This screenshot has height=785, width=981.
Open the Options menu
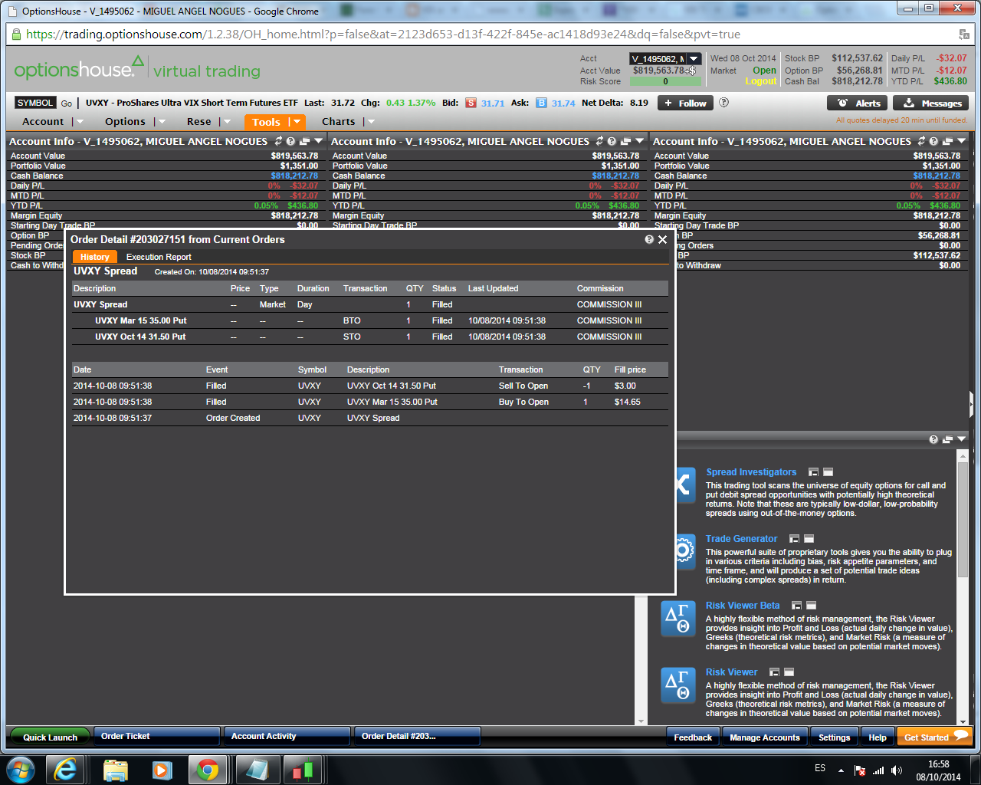point(125,122)
